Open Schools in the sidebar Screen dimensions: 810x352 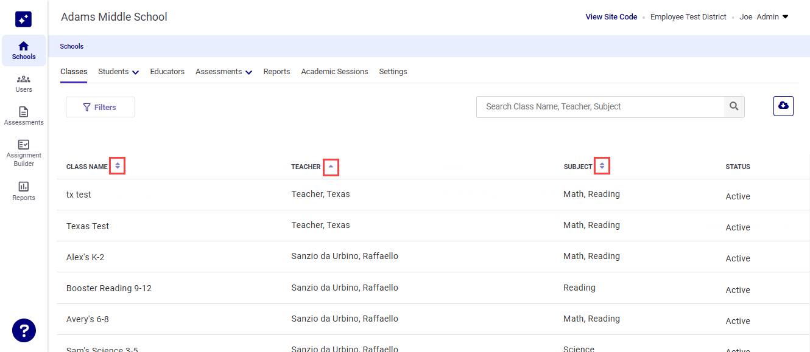(24, 50)
